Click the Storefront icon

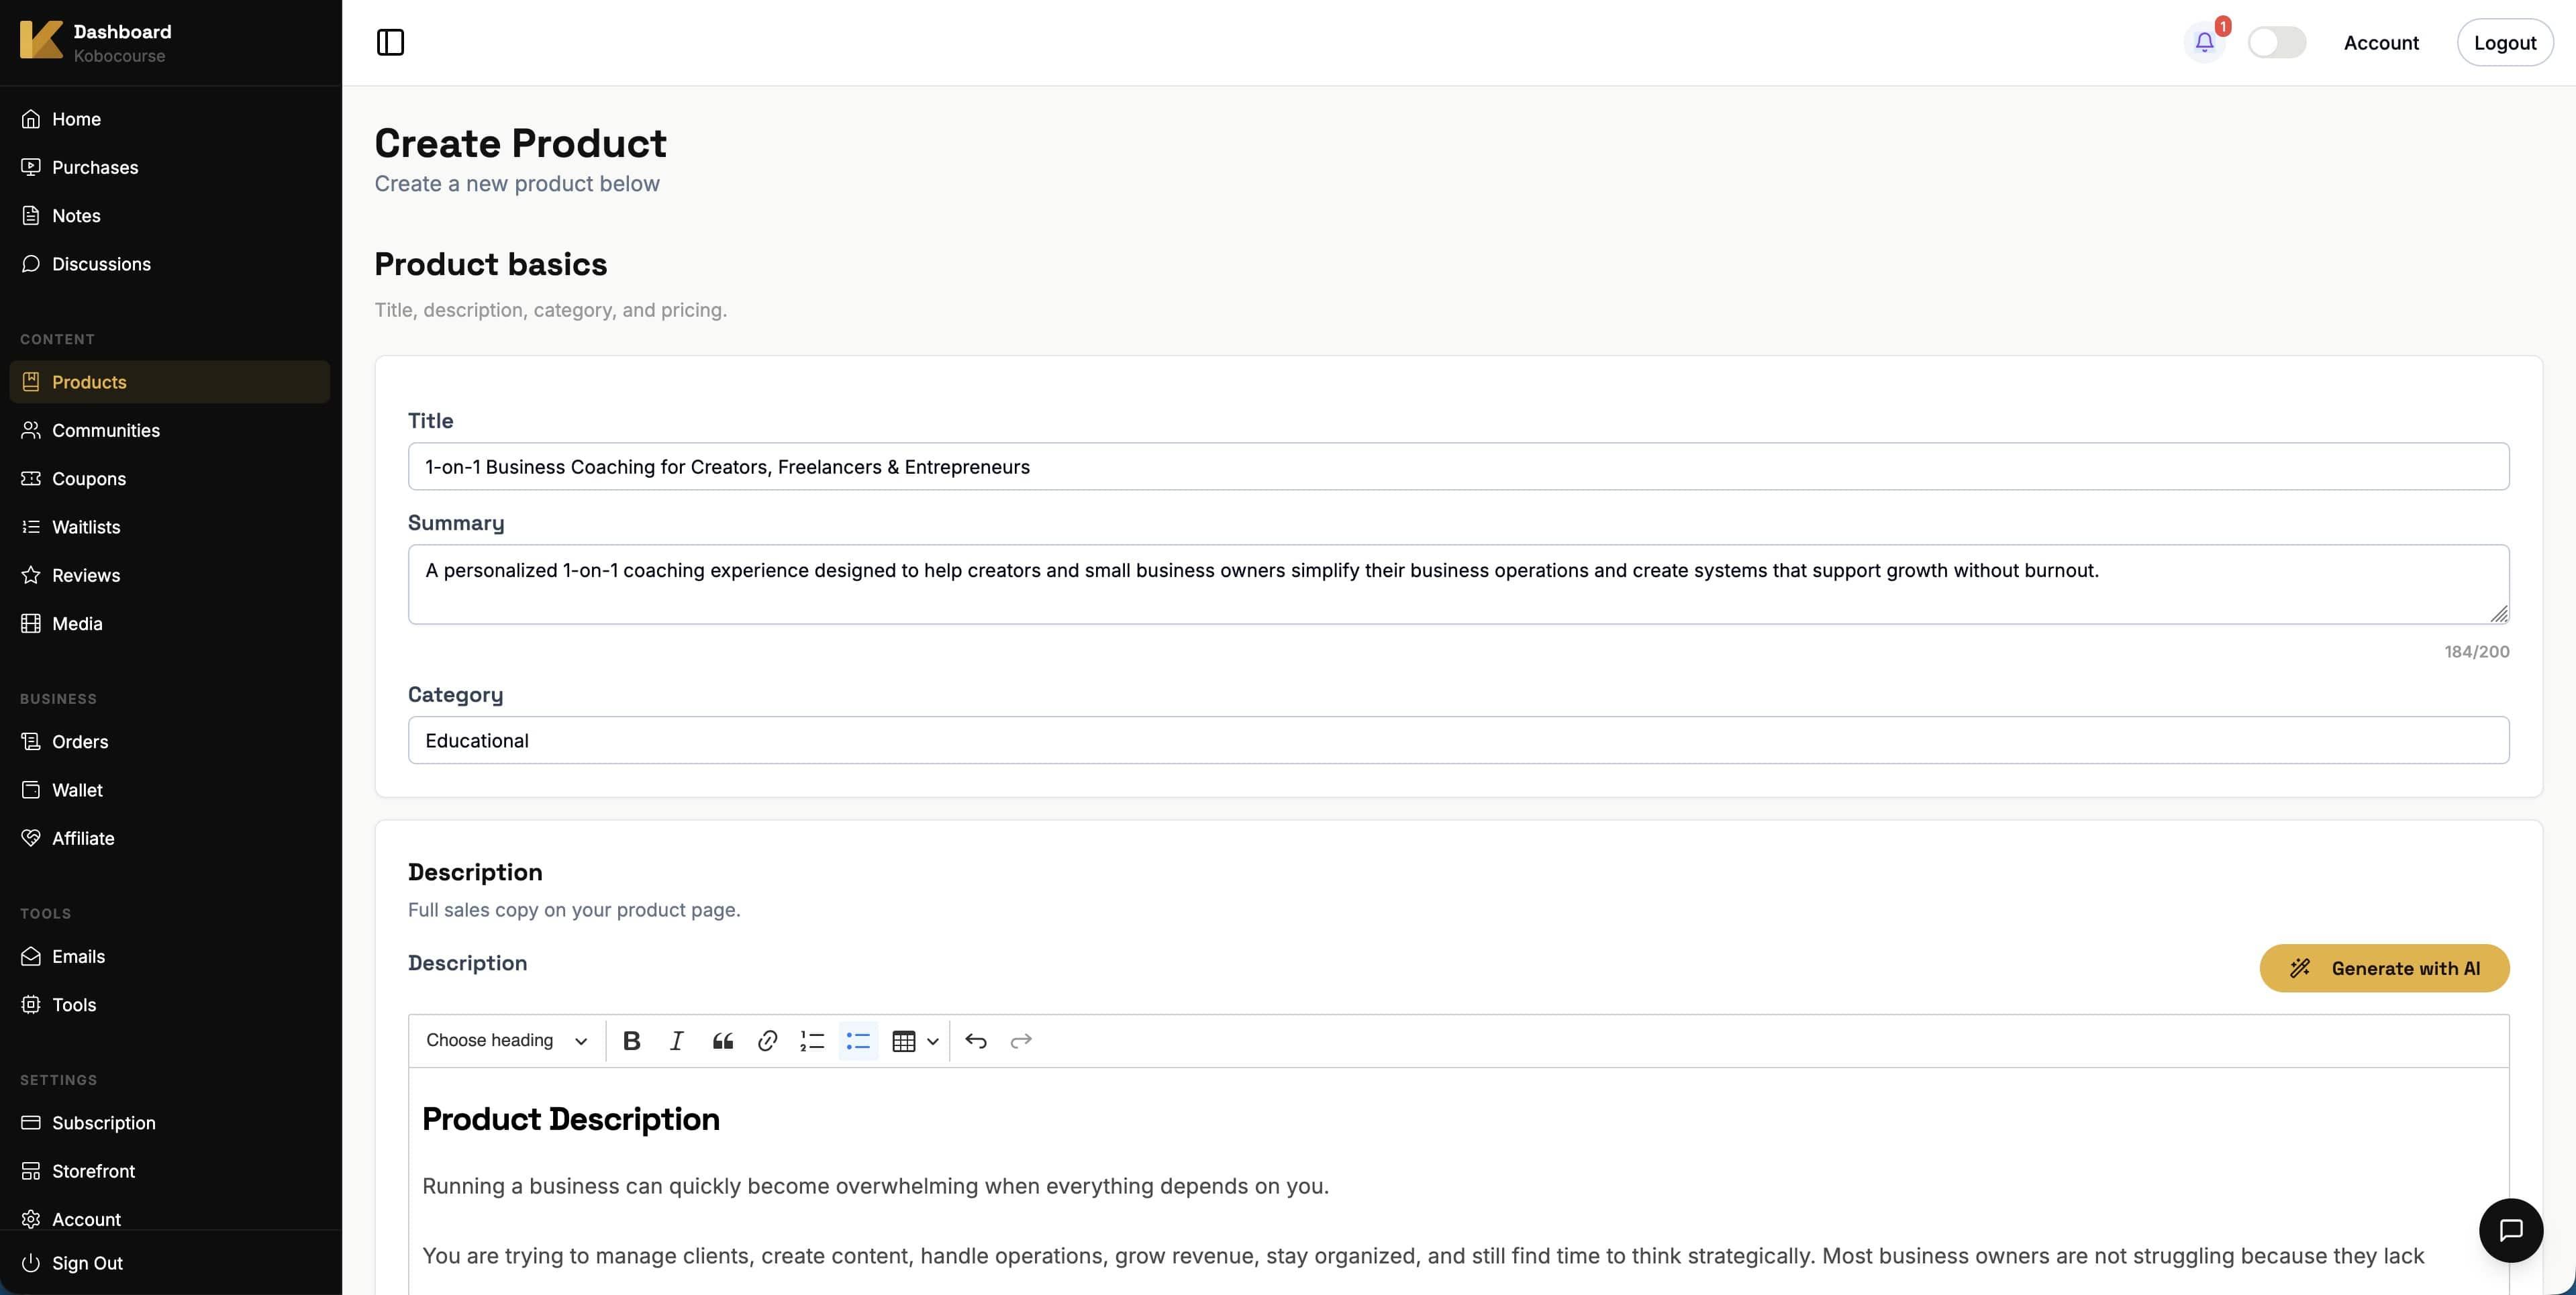pyautogui.click(x=31, y=1171)
